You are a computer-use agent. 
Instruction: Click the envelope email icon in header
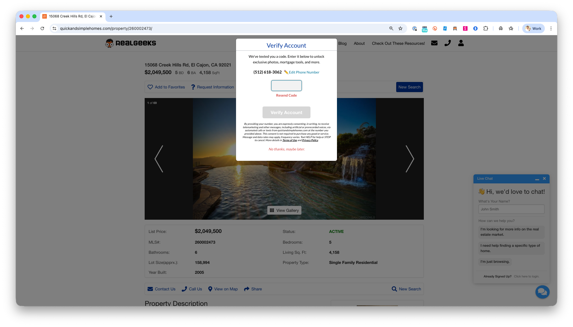(x=434, y=43)
